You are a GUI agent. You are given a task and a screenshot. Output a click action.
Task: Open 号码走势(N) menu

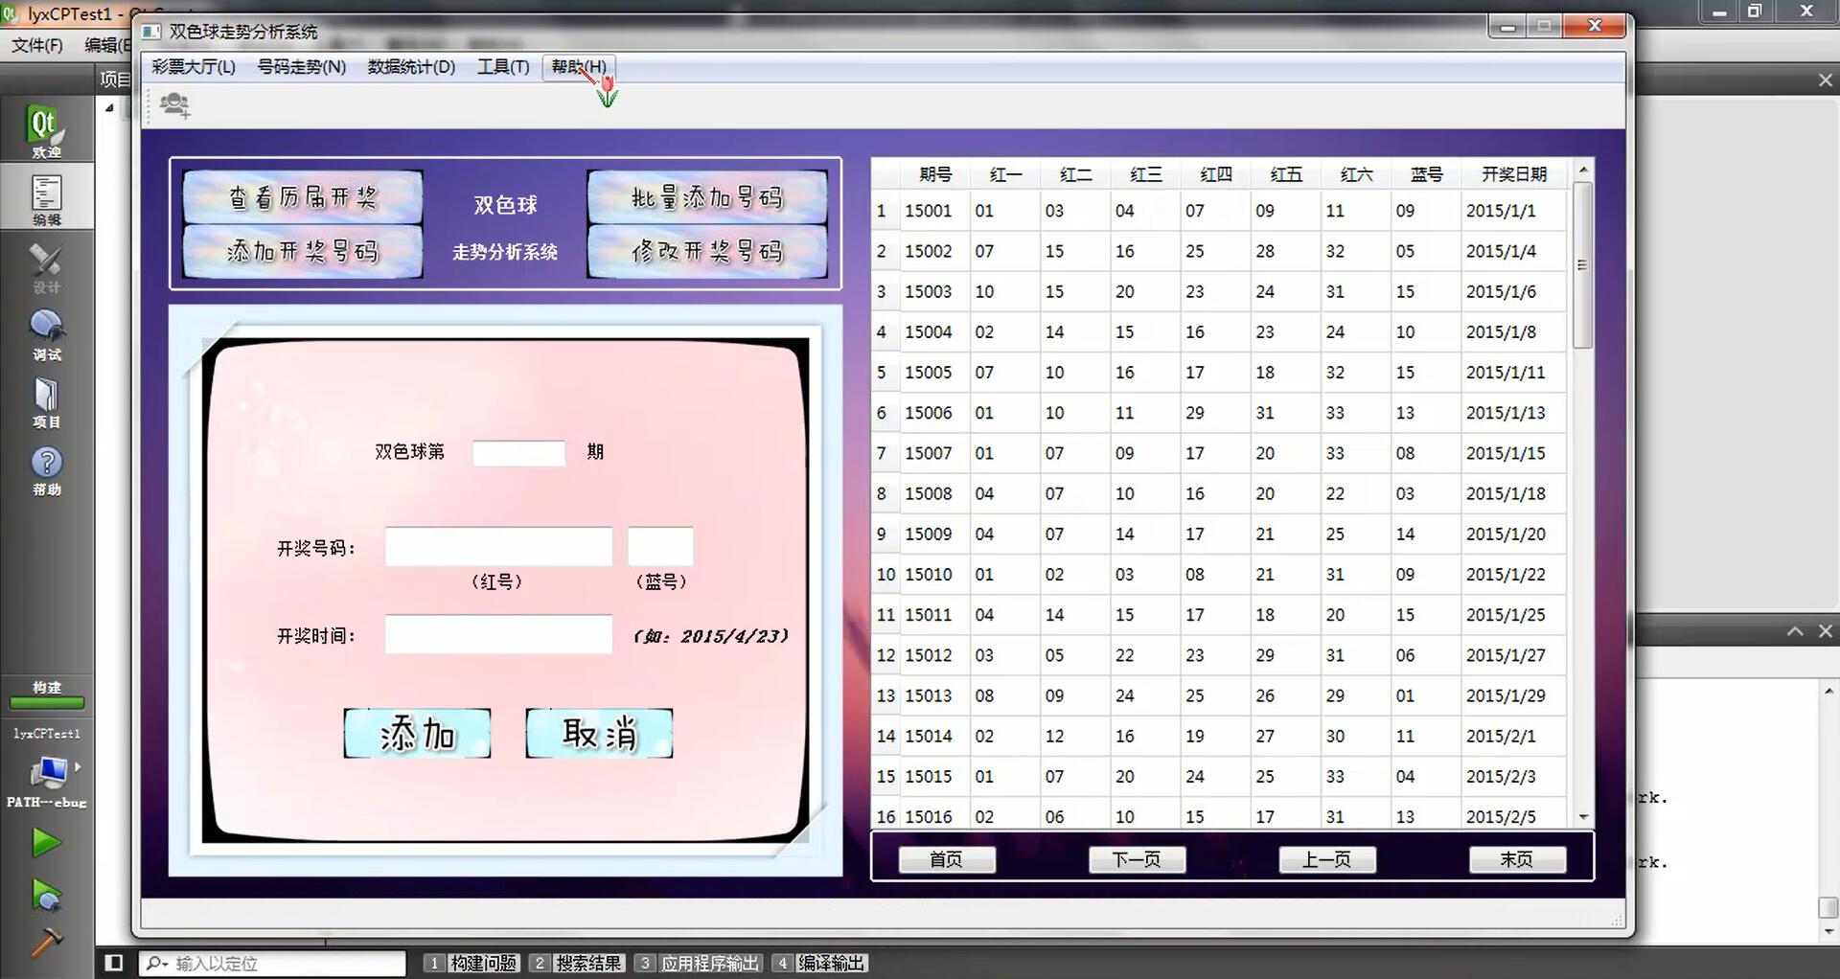tap(302, 66)
